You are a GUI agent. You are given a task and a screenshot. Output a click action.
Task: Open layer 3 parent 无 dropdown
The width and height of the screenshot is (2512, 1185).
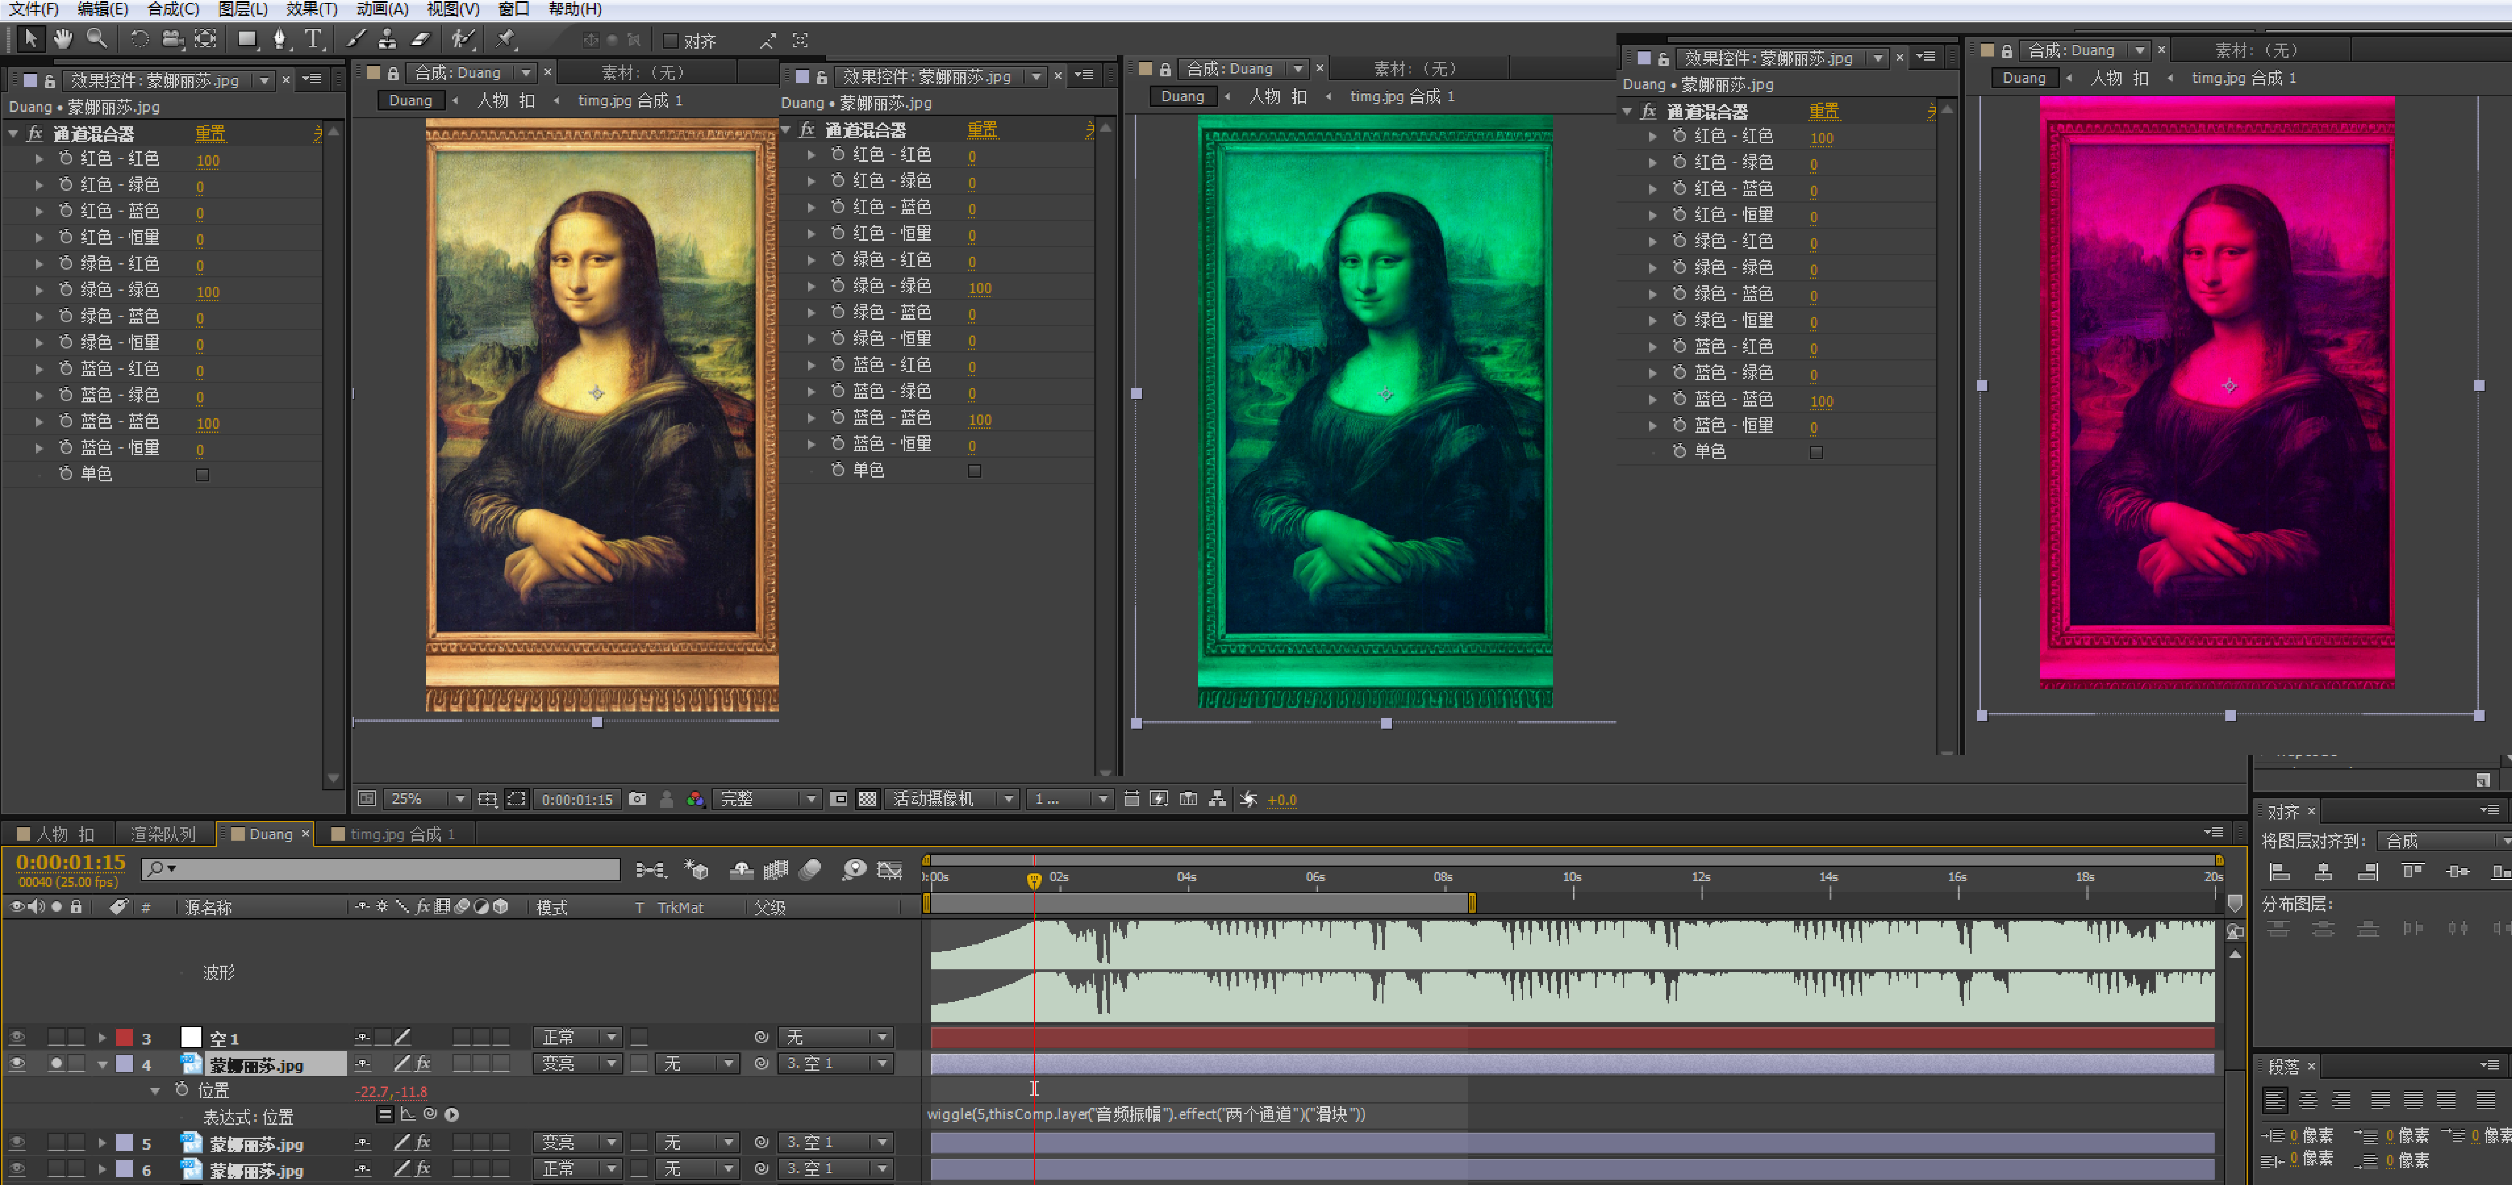click(x=836, y=1038)
